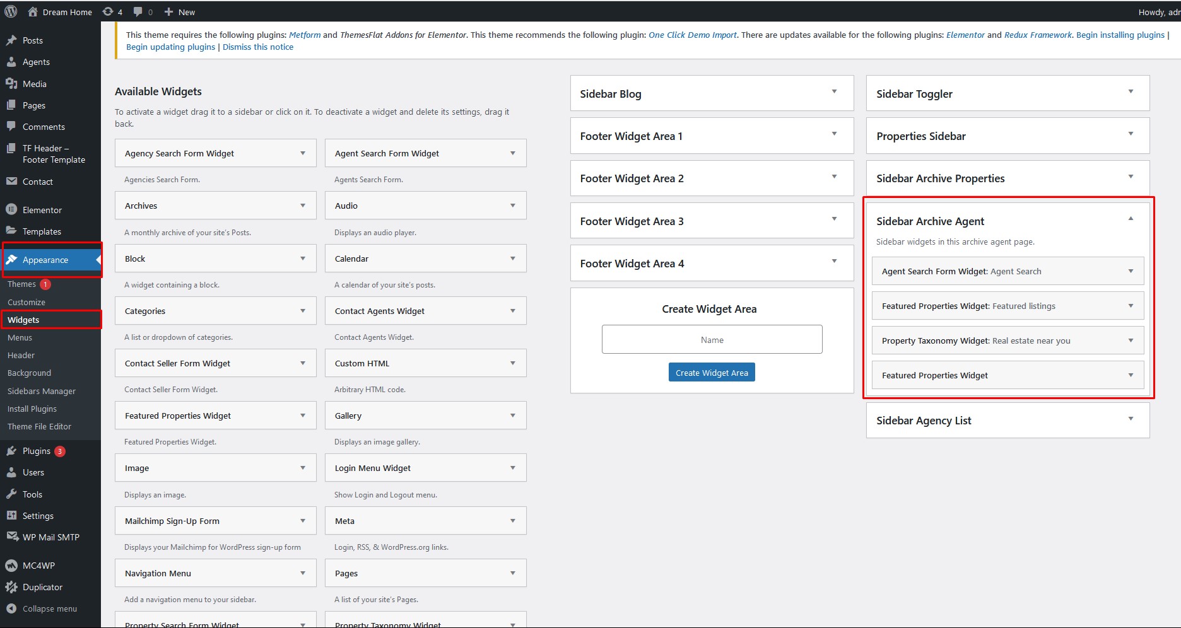Click the WordPress logo icon
The height and width of the screenshot is (628, 1181).
[11, 11]
